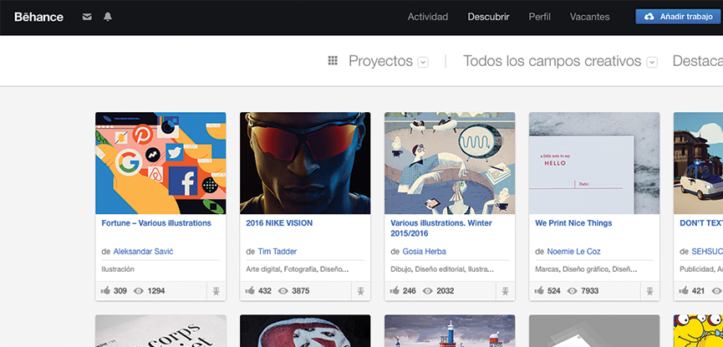Open the Perfil menu item
723x347 pixels.
click(x=539, y=17)
